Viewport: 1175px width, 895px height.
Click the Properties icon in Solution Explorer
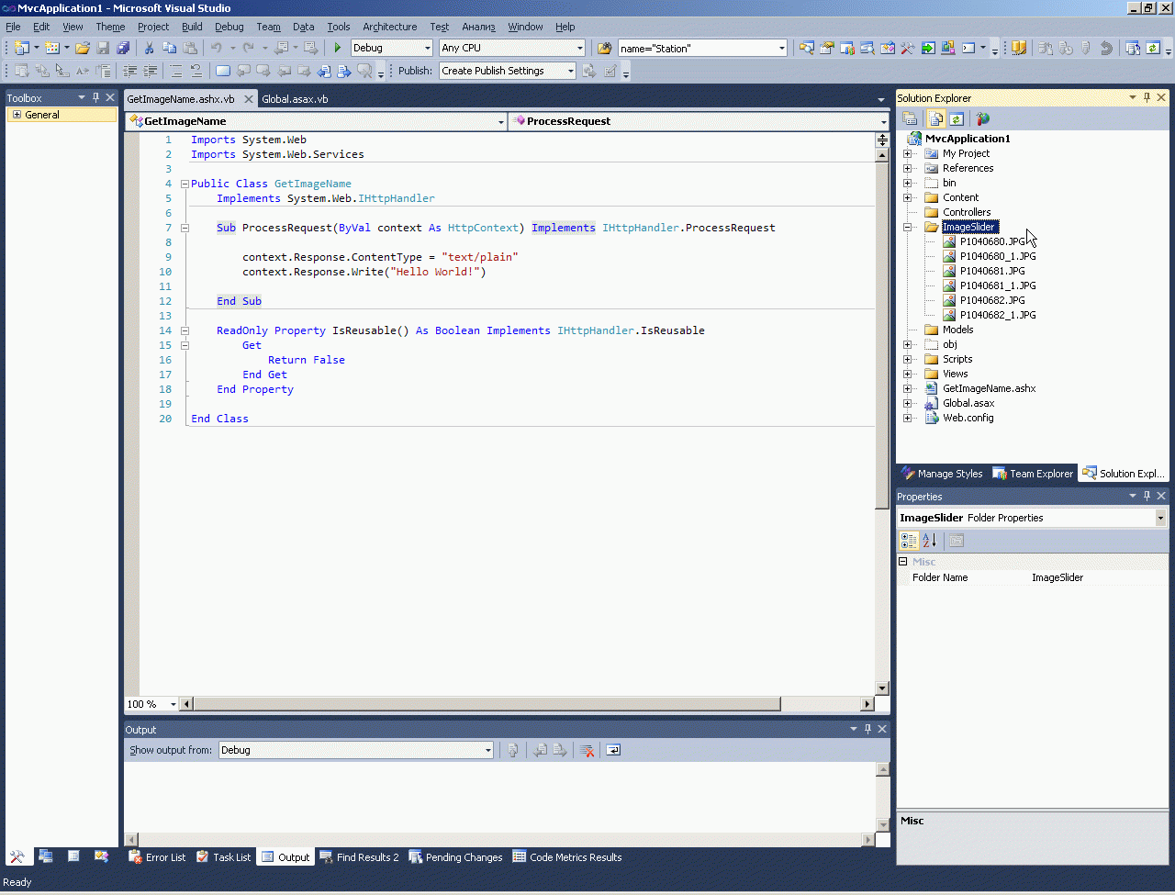click(x=910, y=118)
